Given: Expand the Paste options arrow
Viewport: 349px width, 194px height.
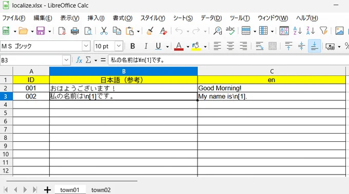Looking at the screenshot, I should 138,31.
